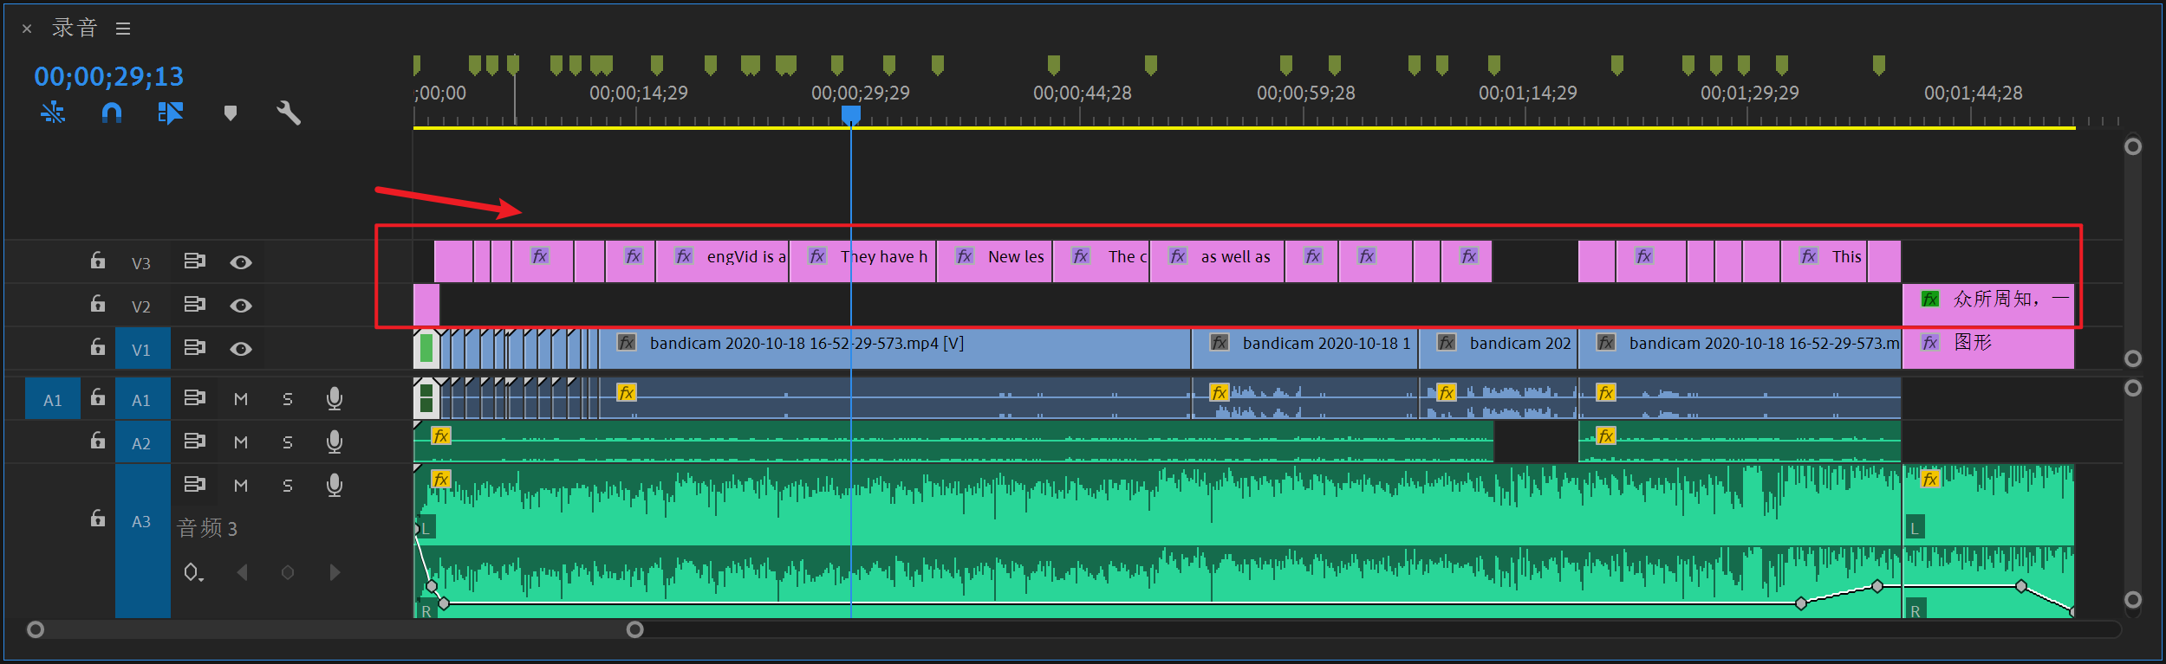Select the 'as well as' caption clip
Image resolution: width=2166 pixels, height=664 pixels.
coord(1217,261)
